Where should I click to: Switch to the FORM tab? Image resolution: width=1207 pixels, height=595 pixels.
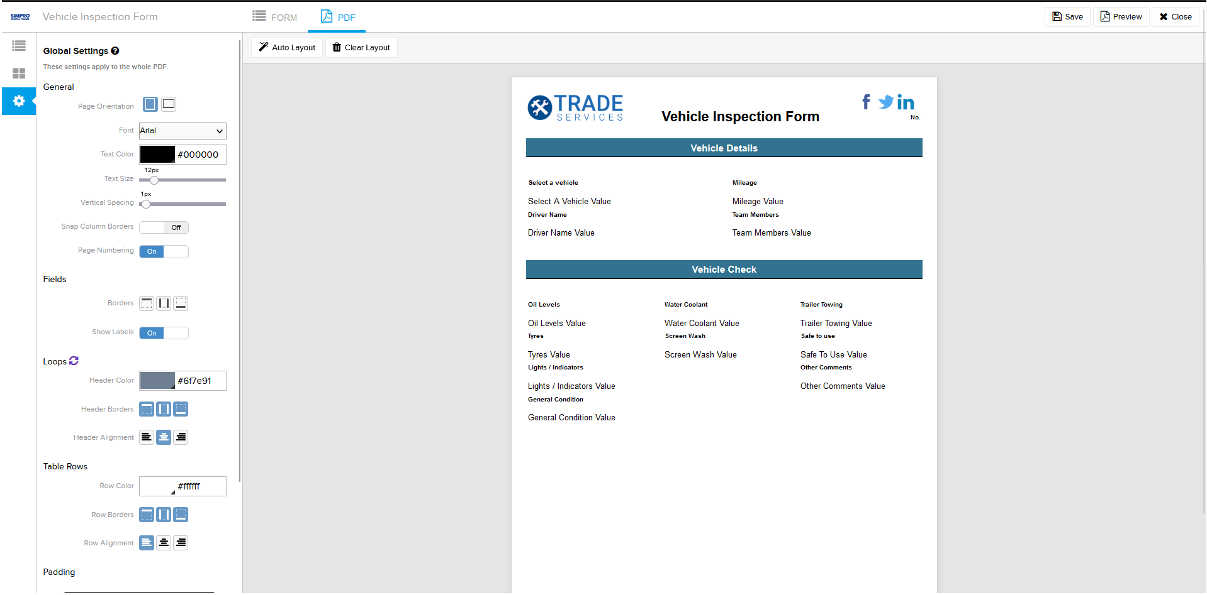tap(275, 17)
